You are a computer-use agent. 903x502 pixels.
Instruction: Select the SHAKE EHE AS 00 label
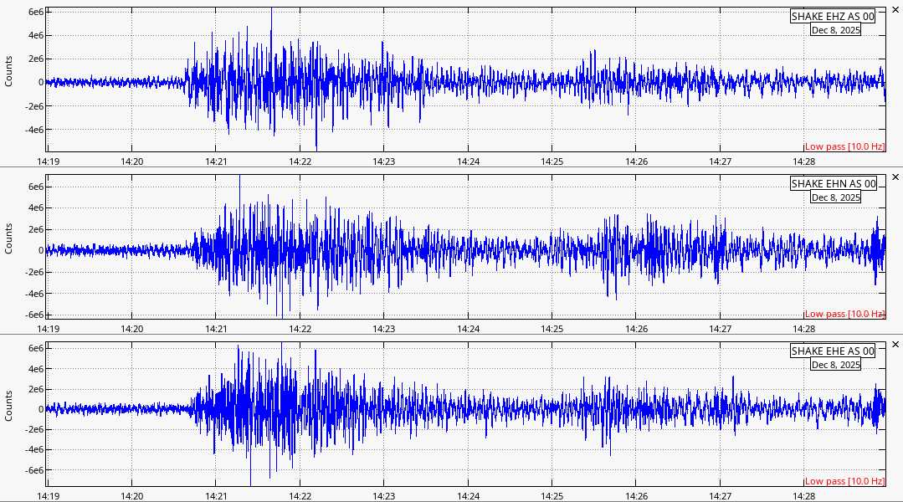(x=833, y=351)
